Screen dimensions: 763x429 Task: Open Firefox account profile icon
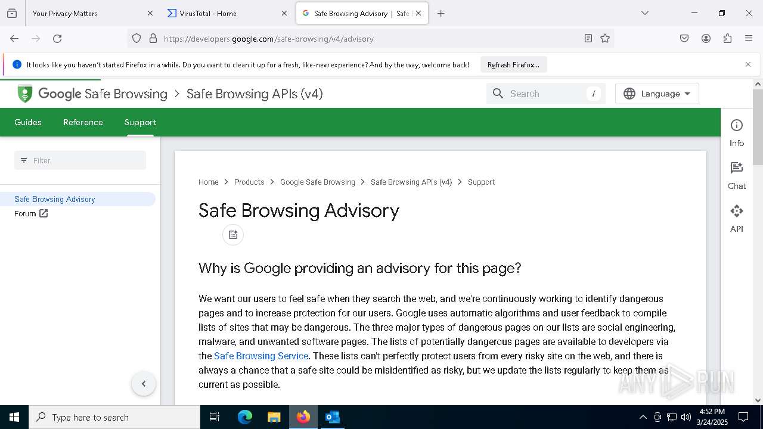click(706, 39)
